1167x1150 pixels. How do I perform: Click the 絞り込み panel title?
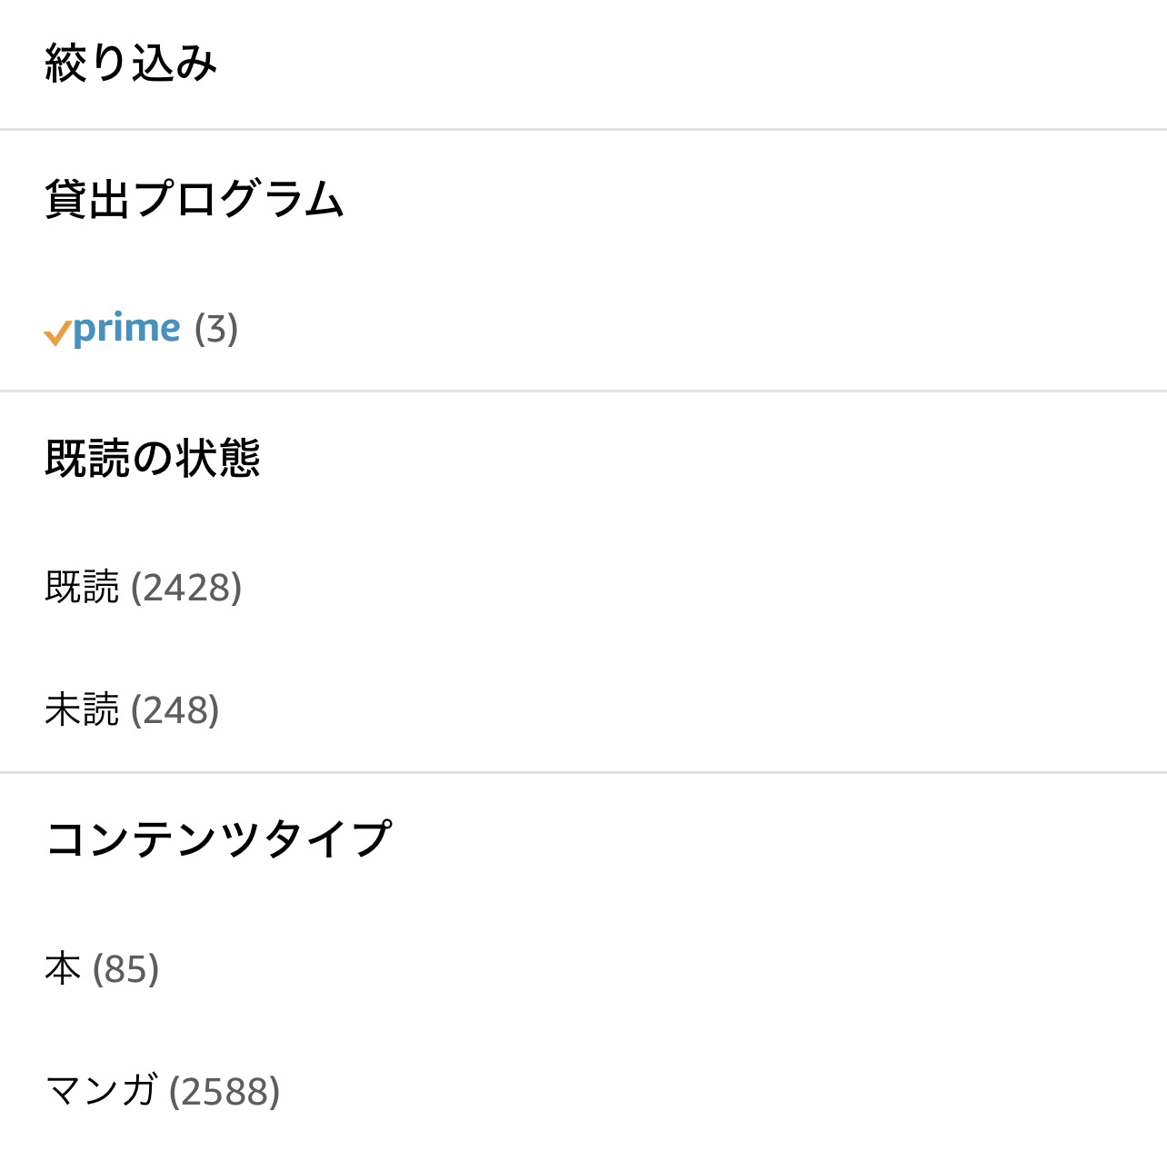(131, 64)
